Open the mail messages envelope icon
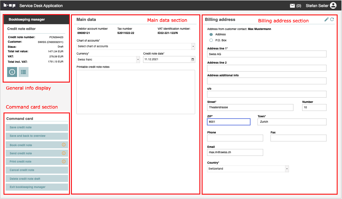Image resolution: width=342 pixels, height=199 pixels. (x=292, y=6)
